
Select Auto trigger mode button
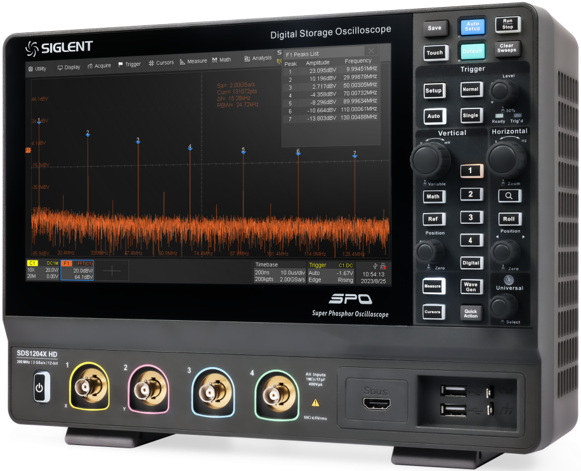434,116
